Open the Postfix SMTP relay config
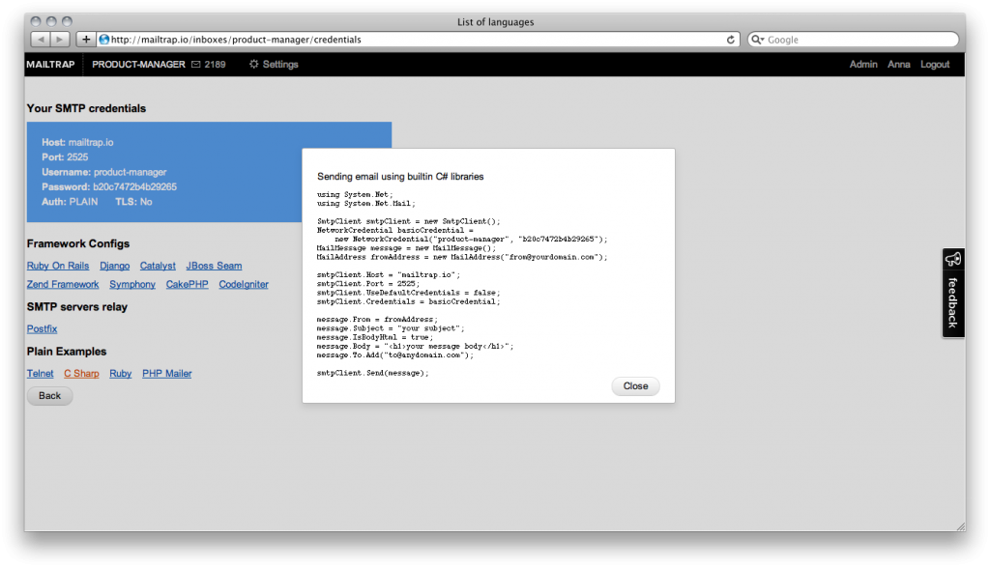The width and height of the screenshot is (990, 567). (x=42, y=328)
